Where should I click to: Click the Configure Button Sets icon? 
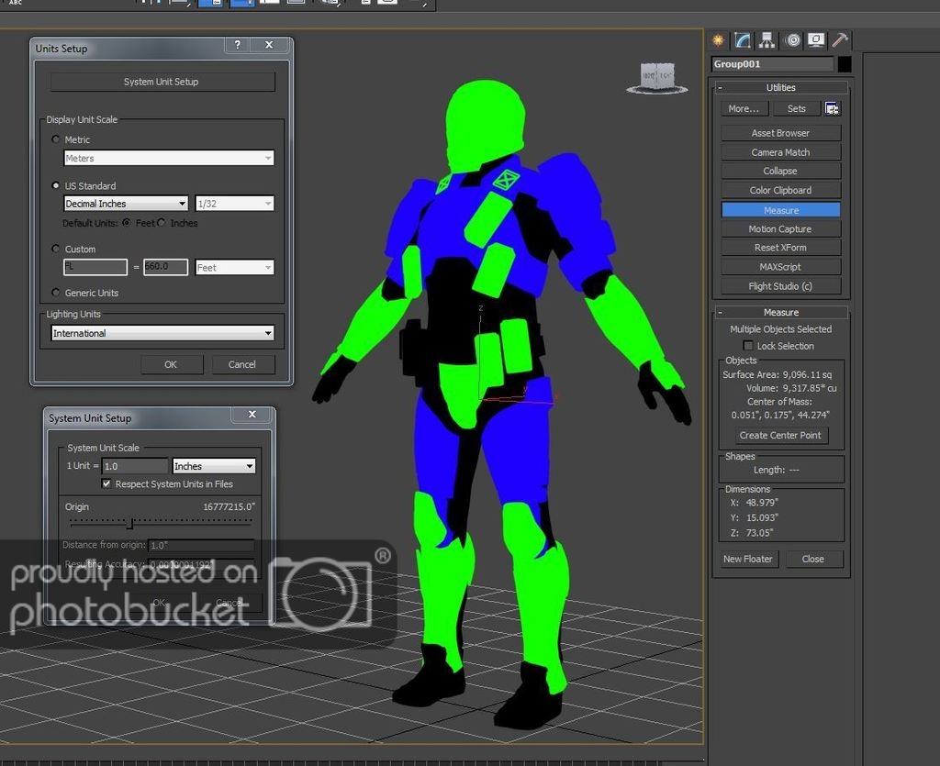(832, 108)
